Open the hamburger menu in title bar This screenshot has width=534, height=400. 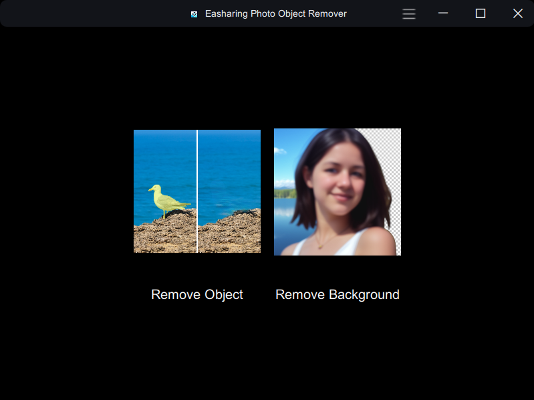[409, 13]
